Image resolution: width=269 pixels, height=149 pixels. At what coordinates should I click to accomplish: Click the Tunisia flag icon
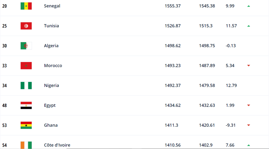pyautogui.click(x=26, y=26)
